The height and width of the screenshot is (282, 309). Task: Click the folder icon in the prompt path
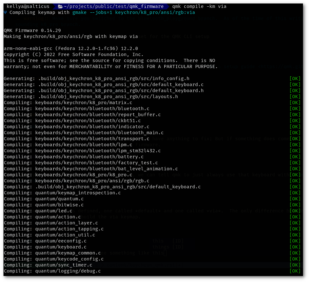pyautogui.click(x=60, y=7)
